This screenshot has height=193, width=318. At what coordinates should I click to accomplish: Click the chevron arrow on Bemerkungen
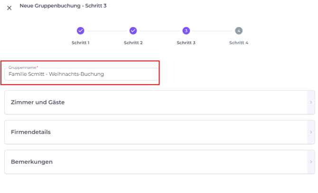[x=311, y=162]
